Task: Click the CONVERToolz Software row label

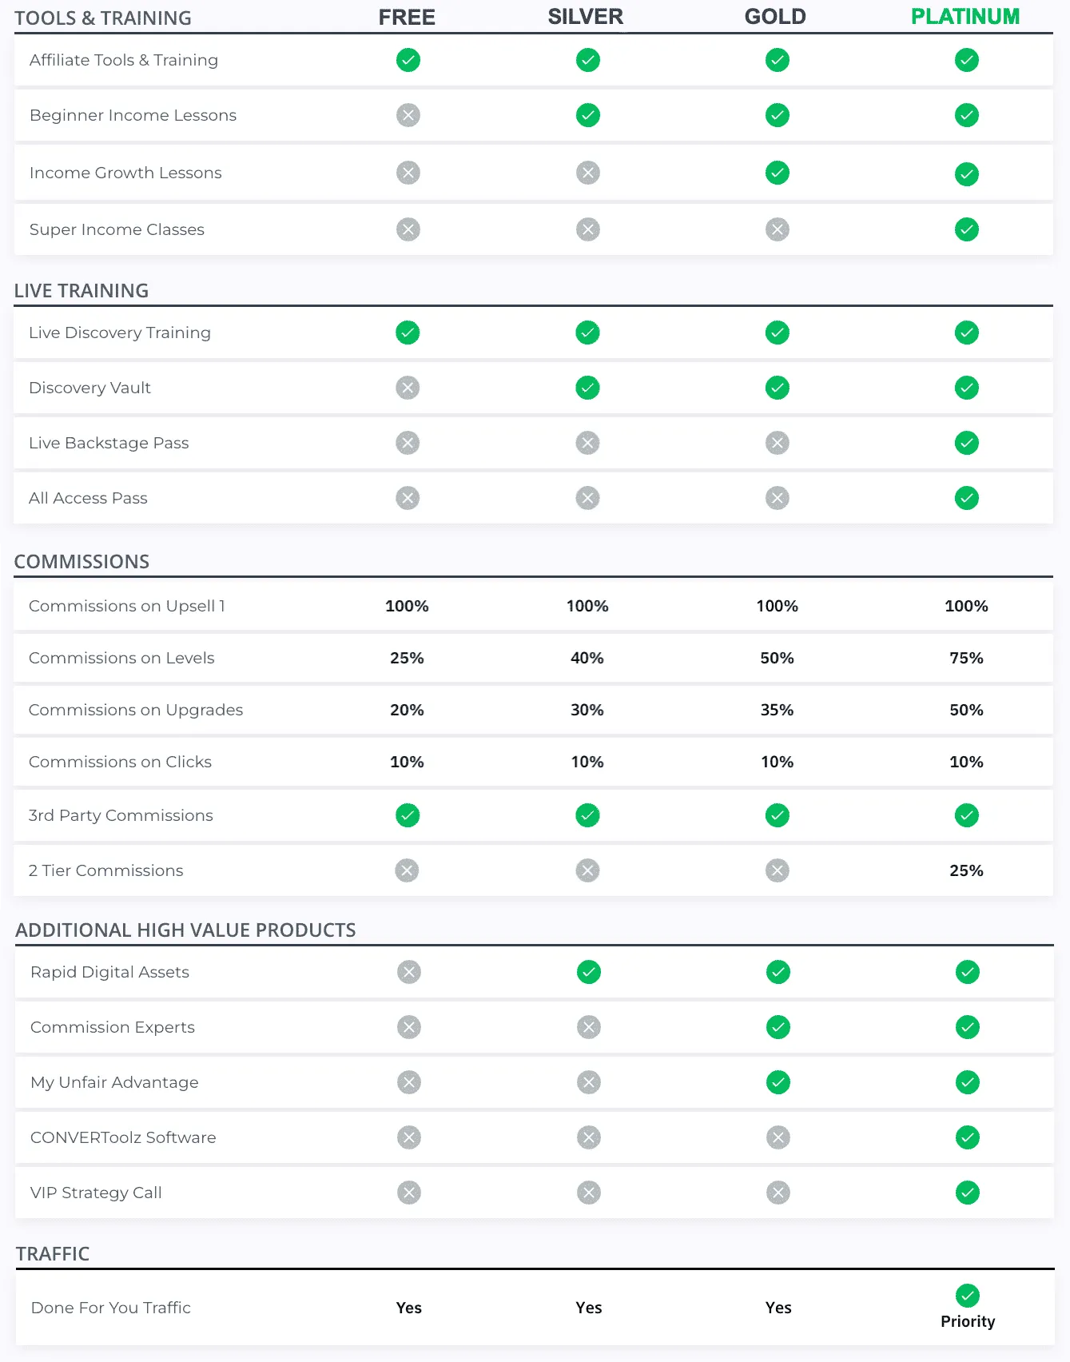Action: coord(123,1137)
